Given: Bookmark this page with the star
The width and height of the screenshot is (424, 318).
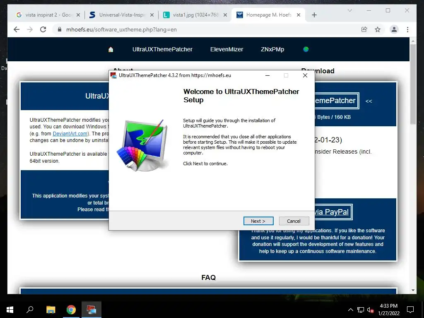Looking at the screenshot, I should pos(378,29).
